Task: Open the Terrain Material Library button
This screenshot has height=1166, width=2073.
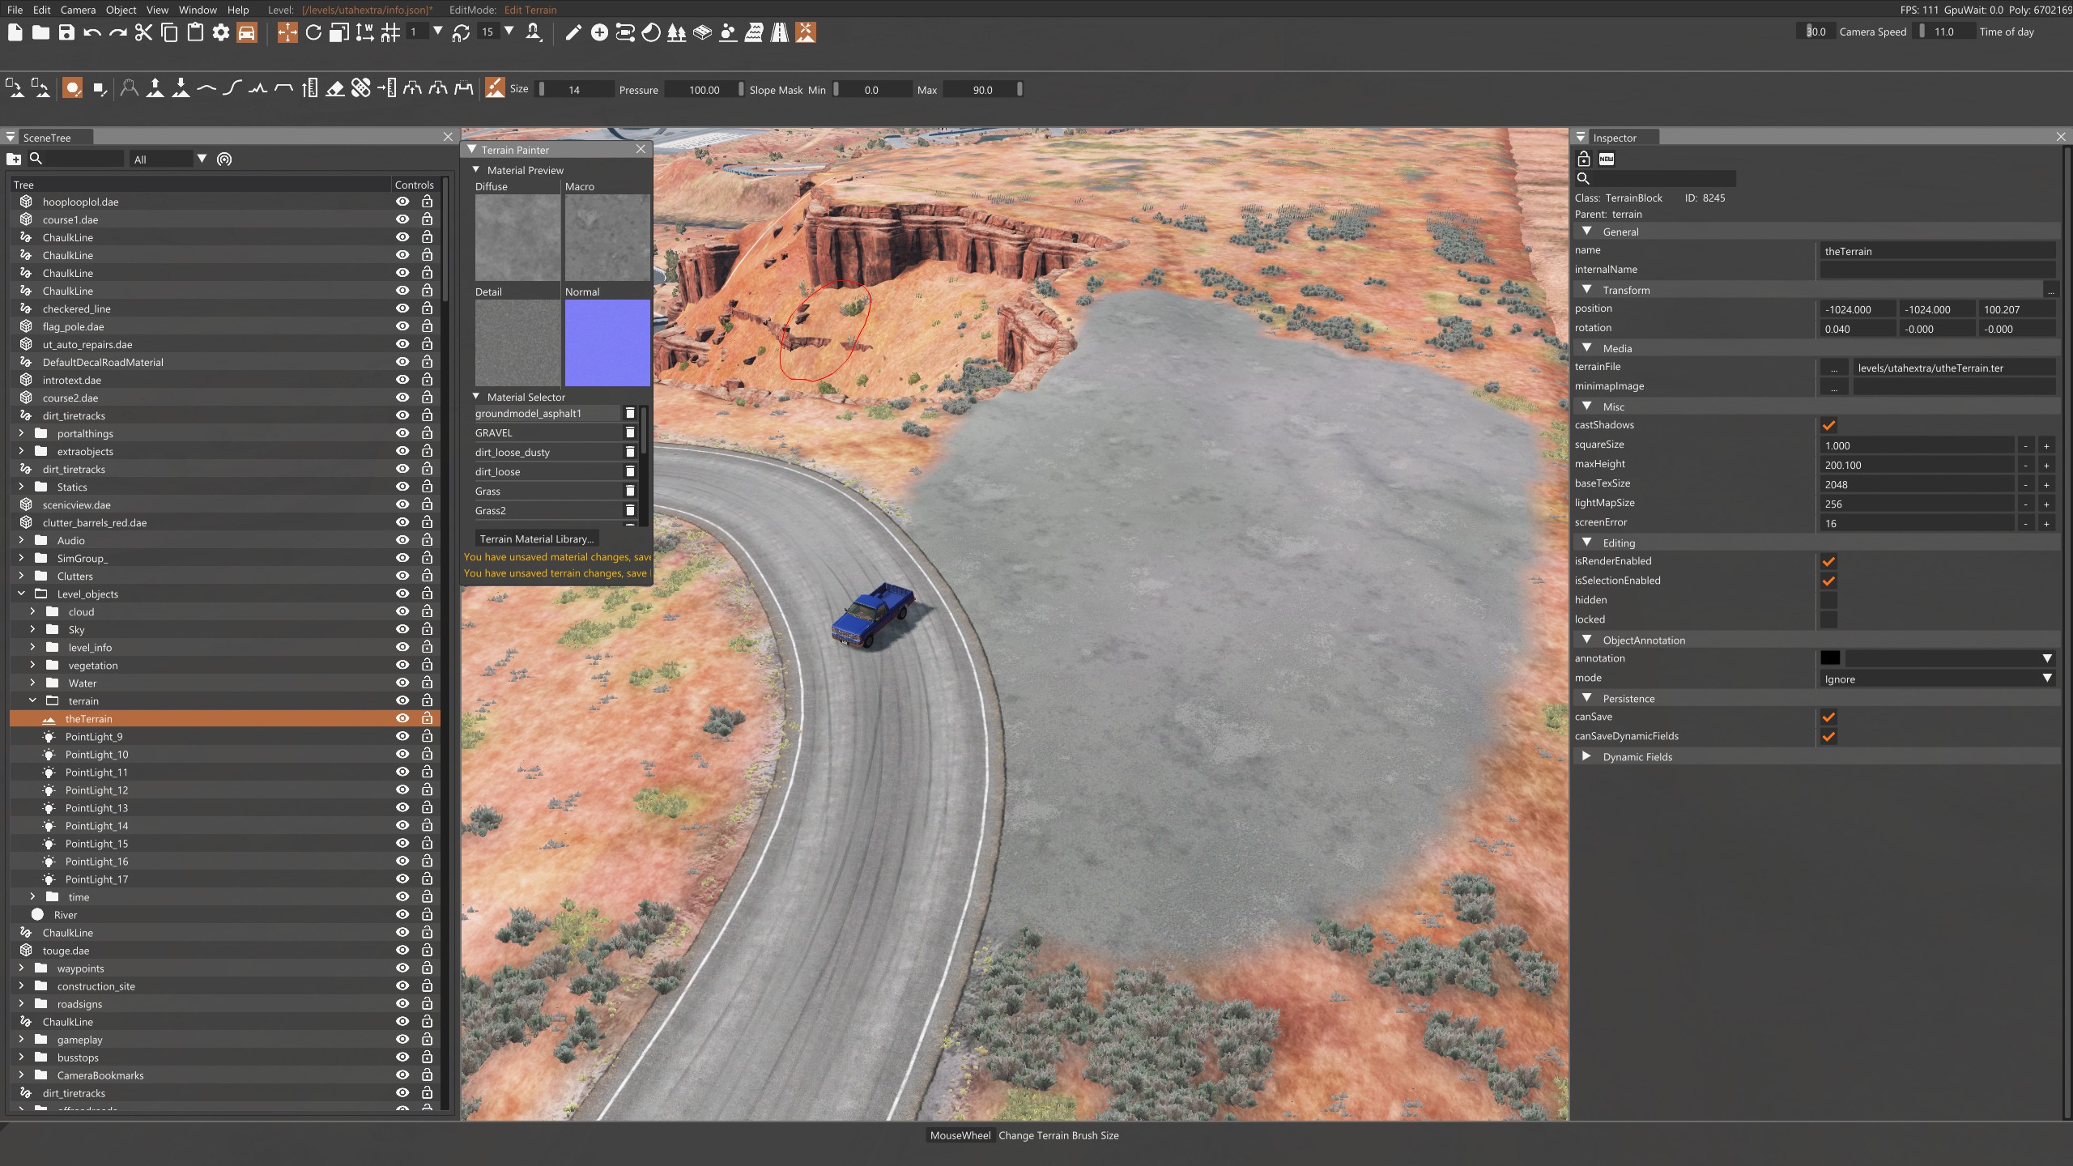Action: coord(536,538)
